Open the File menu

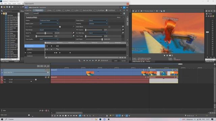pyautogui.click(x=2, y=4)
